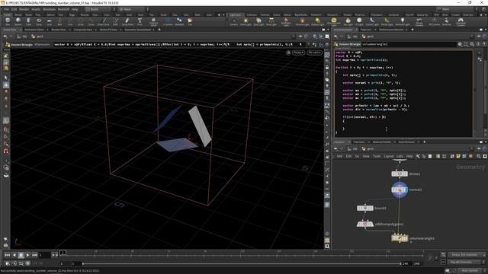Click inside the VEX code editor
Viewport: 488px width, 274px height.
tap(403, 93)
